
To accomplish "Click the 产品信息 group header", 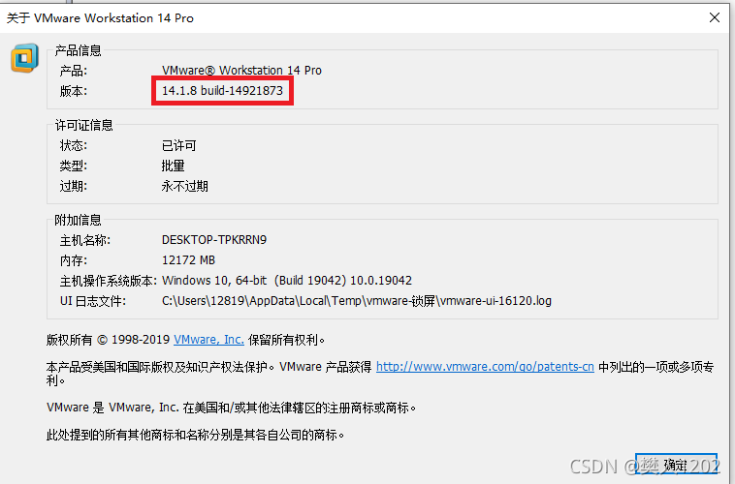I will pyautogui.click(x=78, y=50).
